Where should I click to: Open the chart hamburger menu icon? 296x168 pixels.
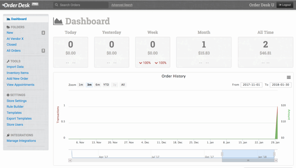(x=288, y=77)
